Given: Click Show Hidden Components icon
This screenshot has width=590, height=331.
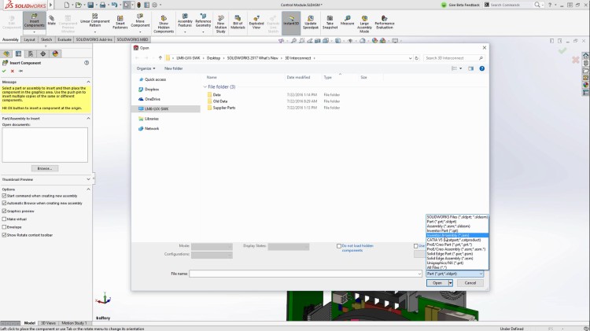Looking at the screenshot, I should tap(164, 24).
